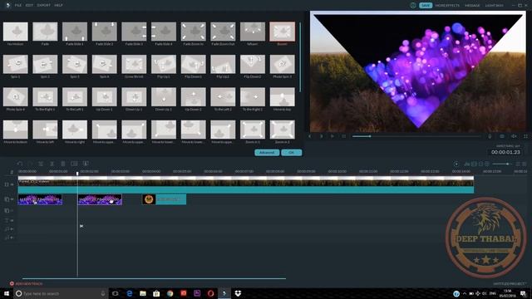Select the No Motion preset thumbnail
Screen dimensions: 532x299
pos(16,32)
